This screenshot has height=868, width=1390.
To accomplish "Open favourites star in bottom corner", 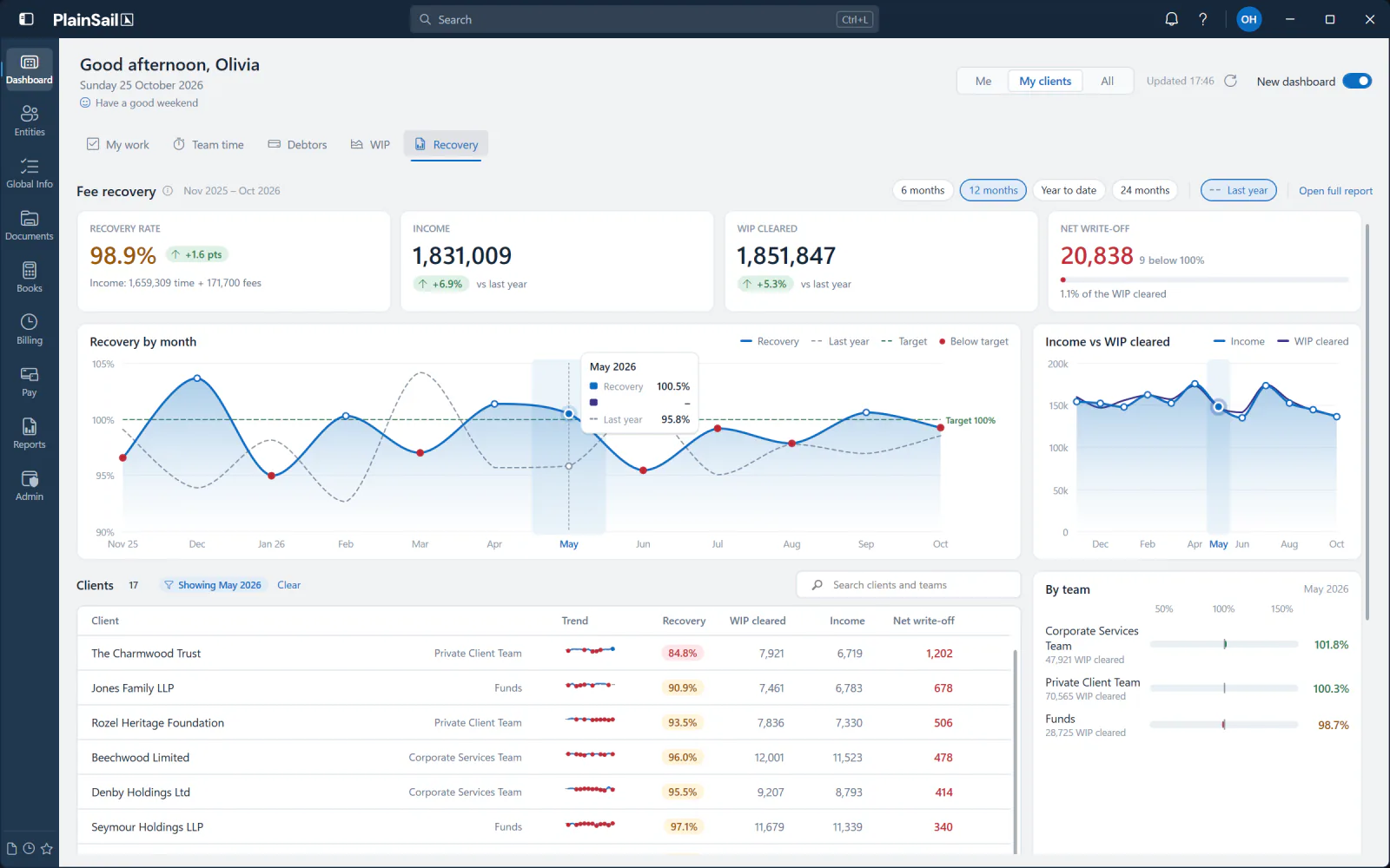I will tap(47, 849).
